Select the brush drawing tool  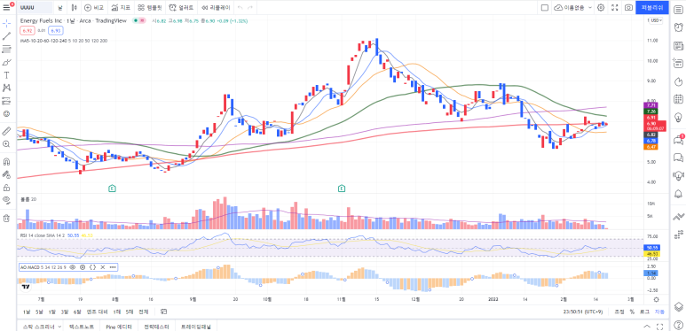pos(6,62)
